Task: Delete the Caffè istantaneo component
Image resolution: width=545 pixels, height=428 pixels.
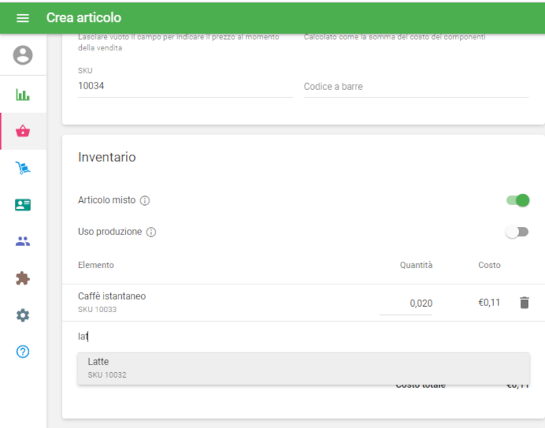Action: (524, 303)
